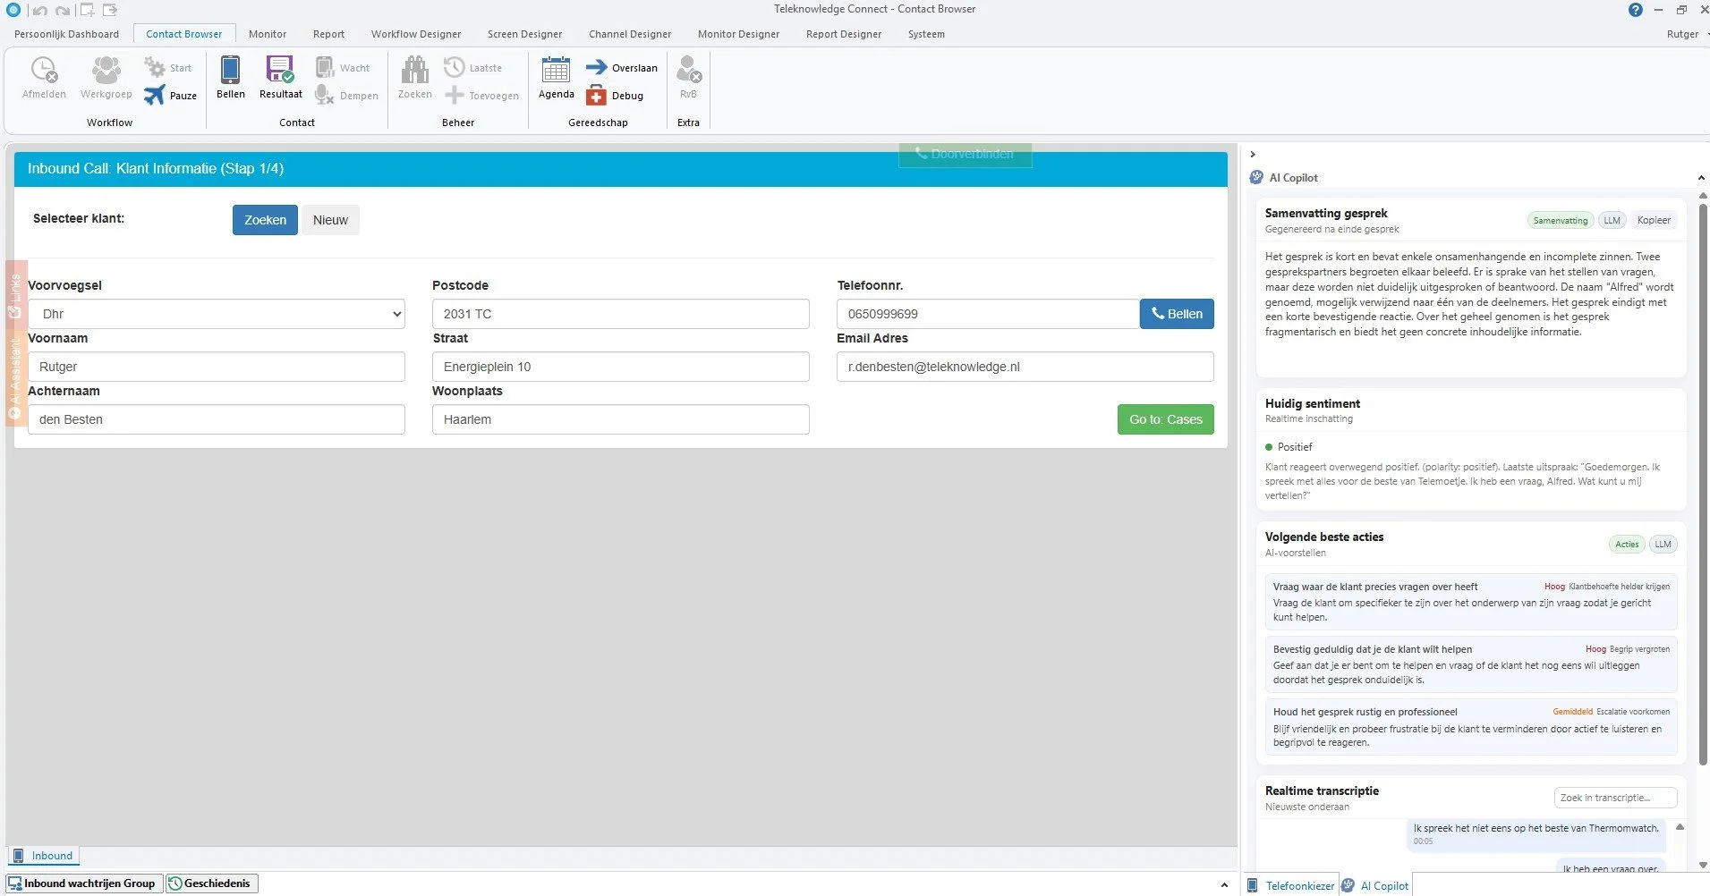This screenshot has width=1710, height=896.
Task: Click the Laatste history icon
Action: 455,67
